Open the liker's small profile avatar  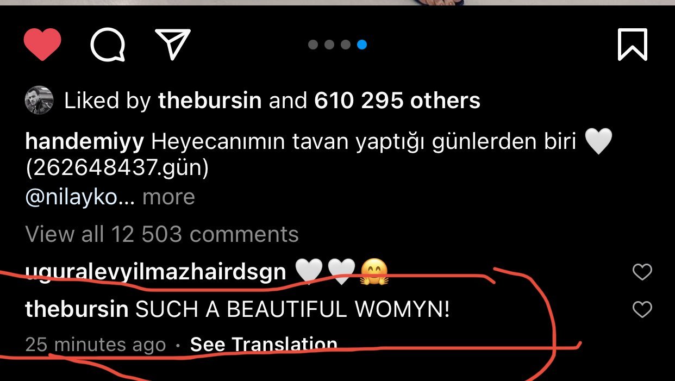tap(39, 101)
